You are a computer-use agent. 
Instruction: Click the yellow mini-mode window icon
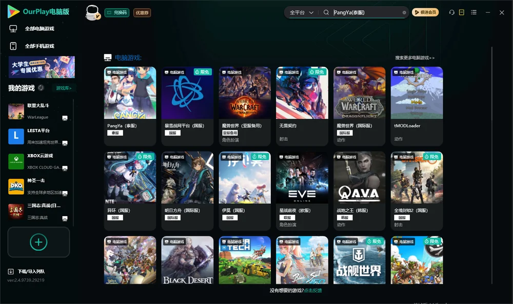(x=461, y=12)
